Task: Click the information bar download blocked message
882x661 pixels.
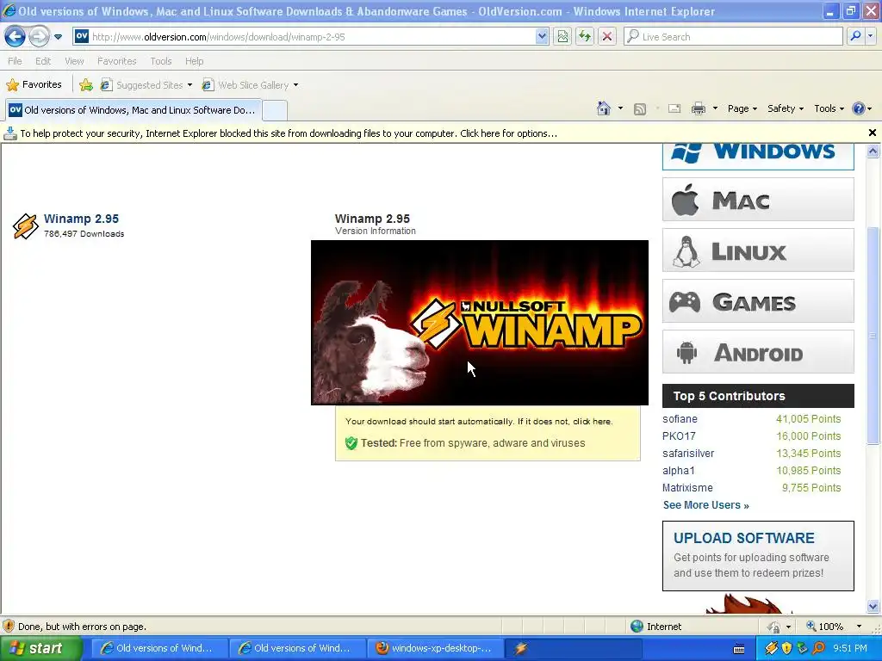Action: pyautogui.click(x=289, y=133)
